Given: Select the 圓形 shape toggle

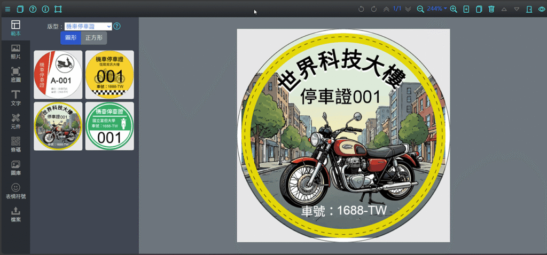Looking at the screenshot, I should 71,38.
